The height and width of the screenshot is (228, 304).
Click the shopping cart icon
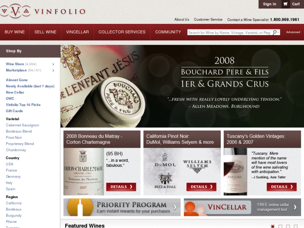pyautogui.click(x=285, y=4)
